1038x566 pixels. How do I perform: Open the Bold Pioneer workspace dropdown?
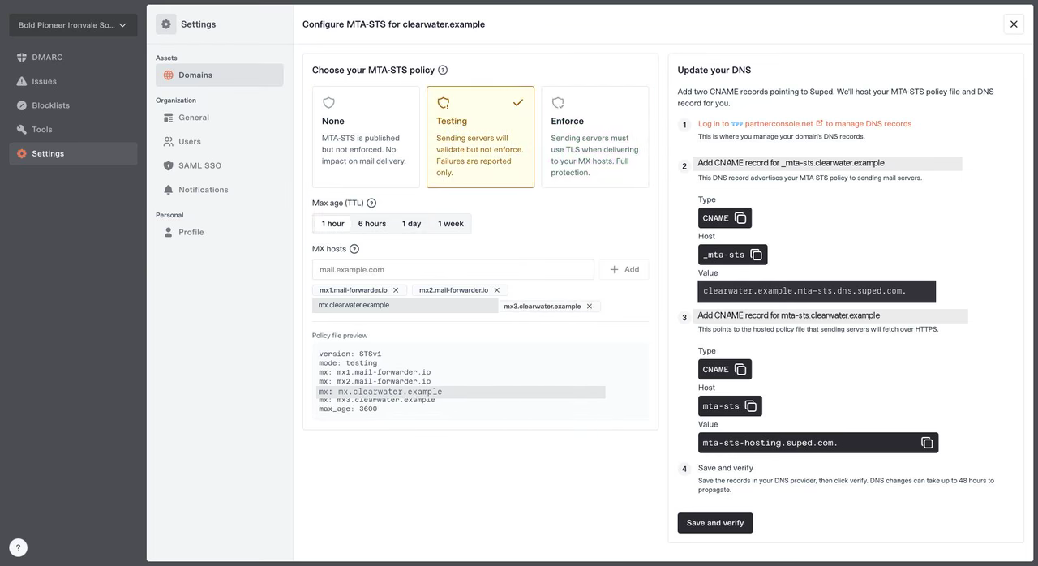pos(73,25)
